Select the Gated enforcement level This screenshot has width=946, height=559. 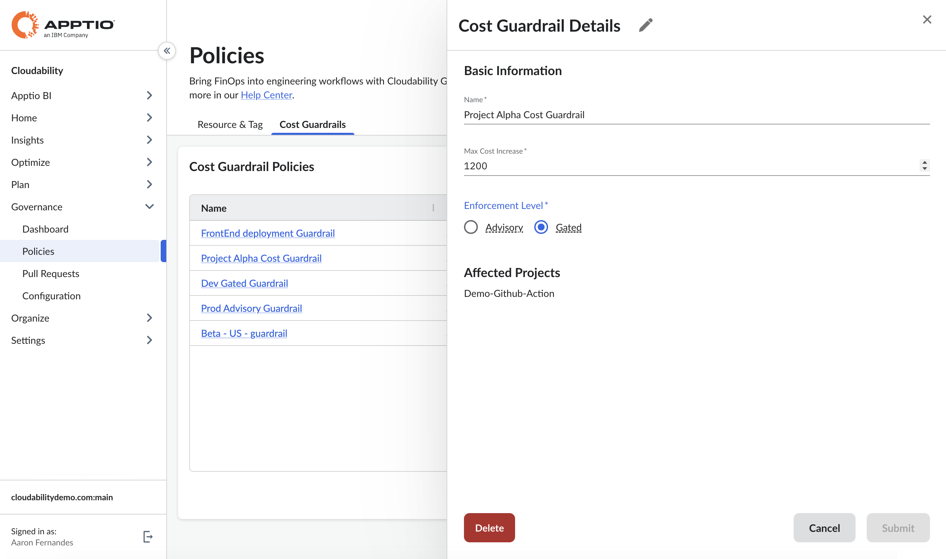[x=541, y=227]
